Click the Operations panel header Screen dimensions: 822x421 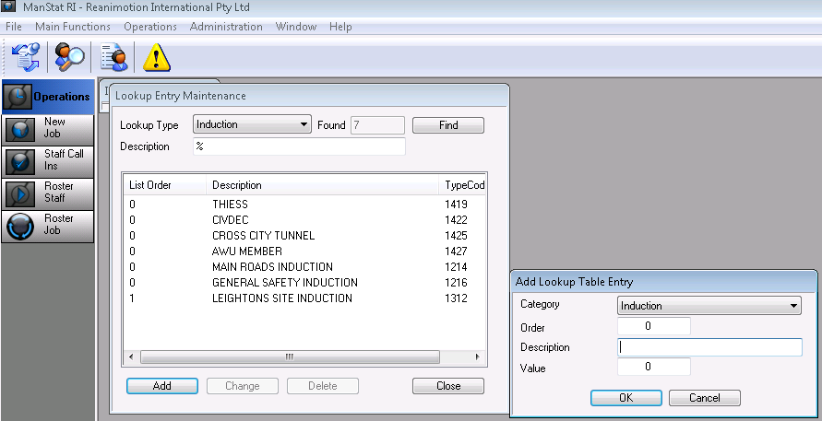pyautogui.click(x=48, y=97)
